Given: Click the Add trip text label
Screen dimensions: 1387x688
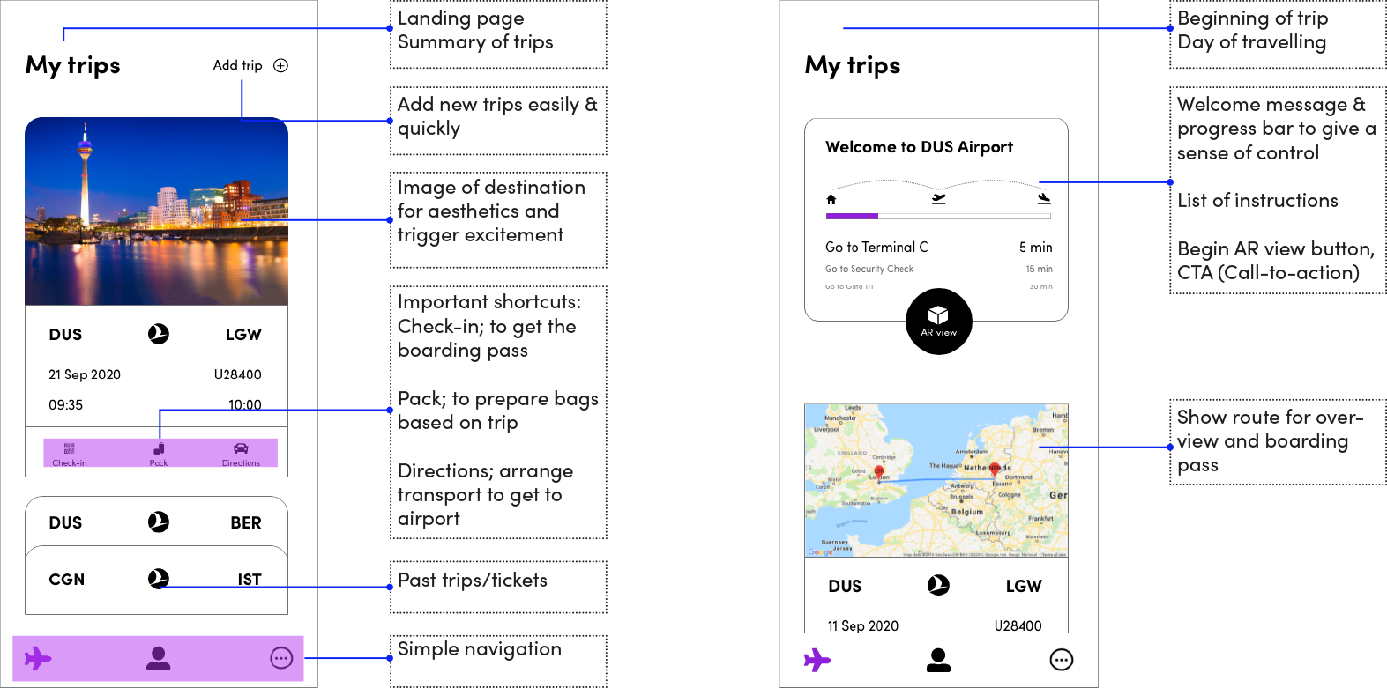Looking at the screenshot, I should point(237,65).
